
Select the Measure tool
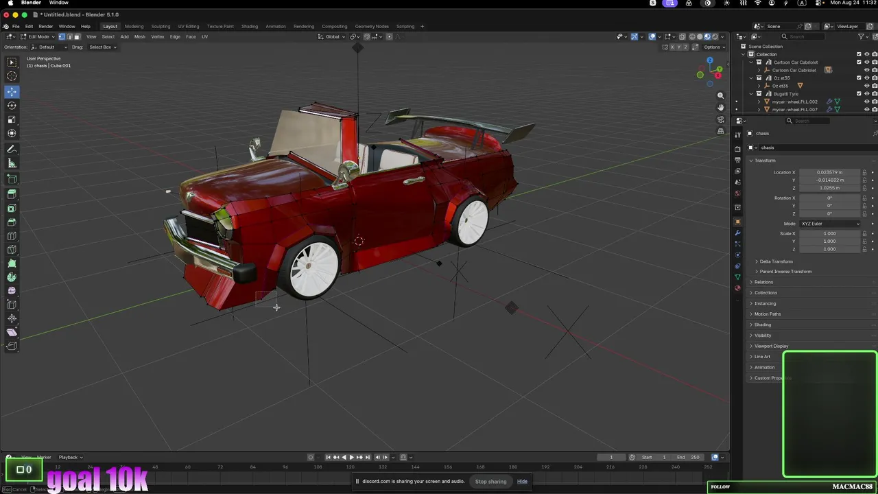pyautogui.click(x=12, y=163)
